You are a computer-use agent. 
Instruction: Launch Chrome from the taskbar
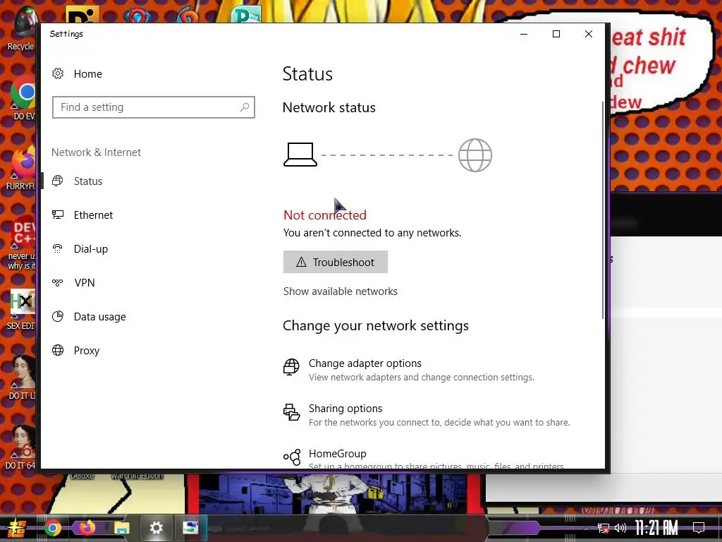coord(52,528)
